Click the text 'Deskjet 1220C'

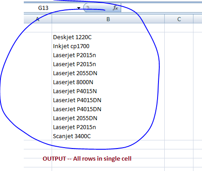72,37
